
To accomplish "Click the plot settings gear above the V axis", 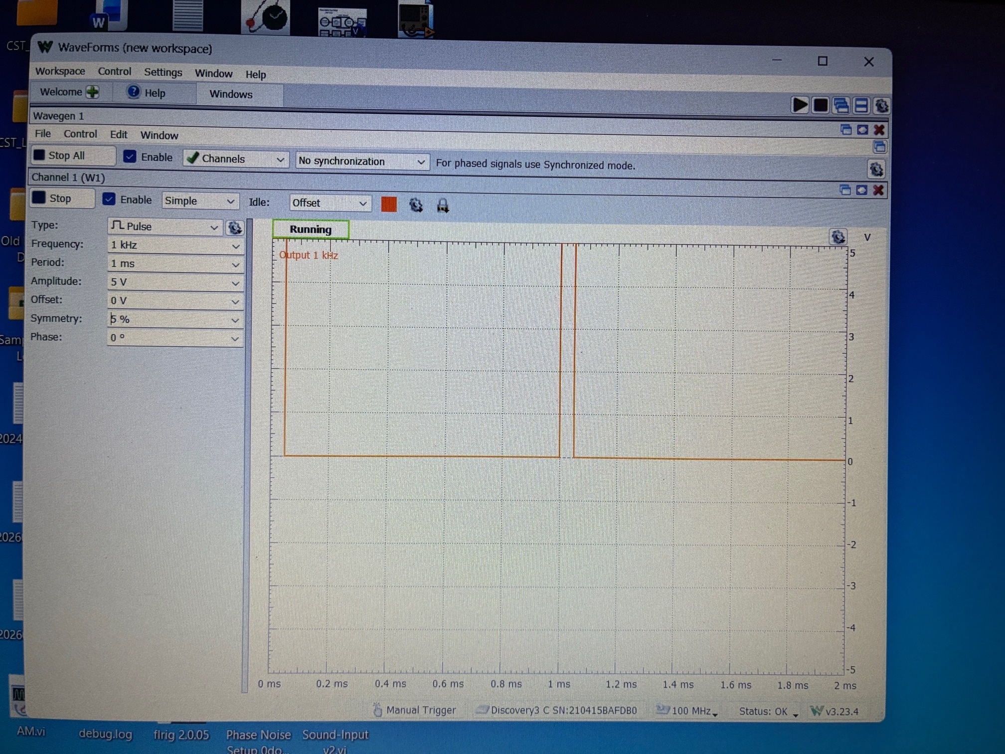I will 838,236.
